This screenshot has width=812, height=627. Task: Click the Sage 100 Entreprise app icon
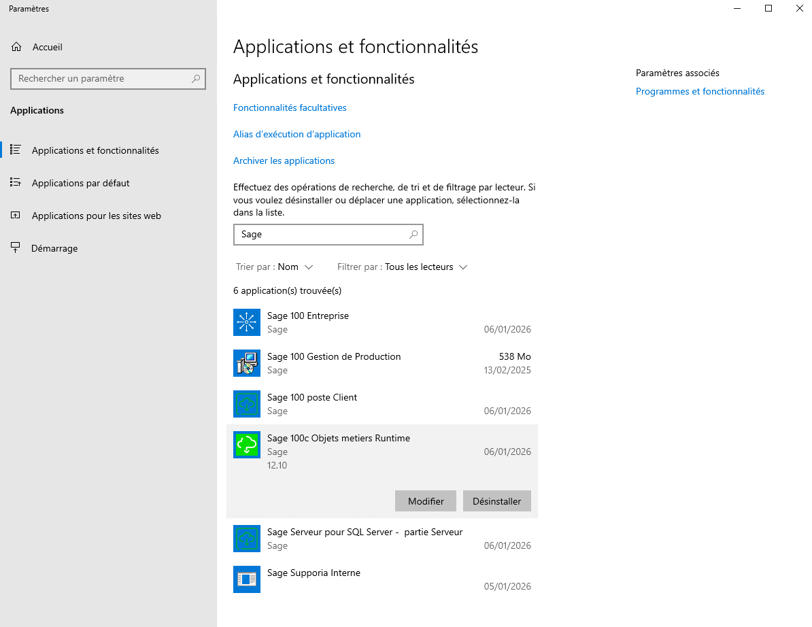246,322
